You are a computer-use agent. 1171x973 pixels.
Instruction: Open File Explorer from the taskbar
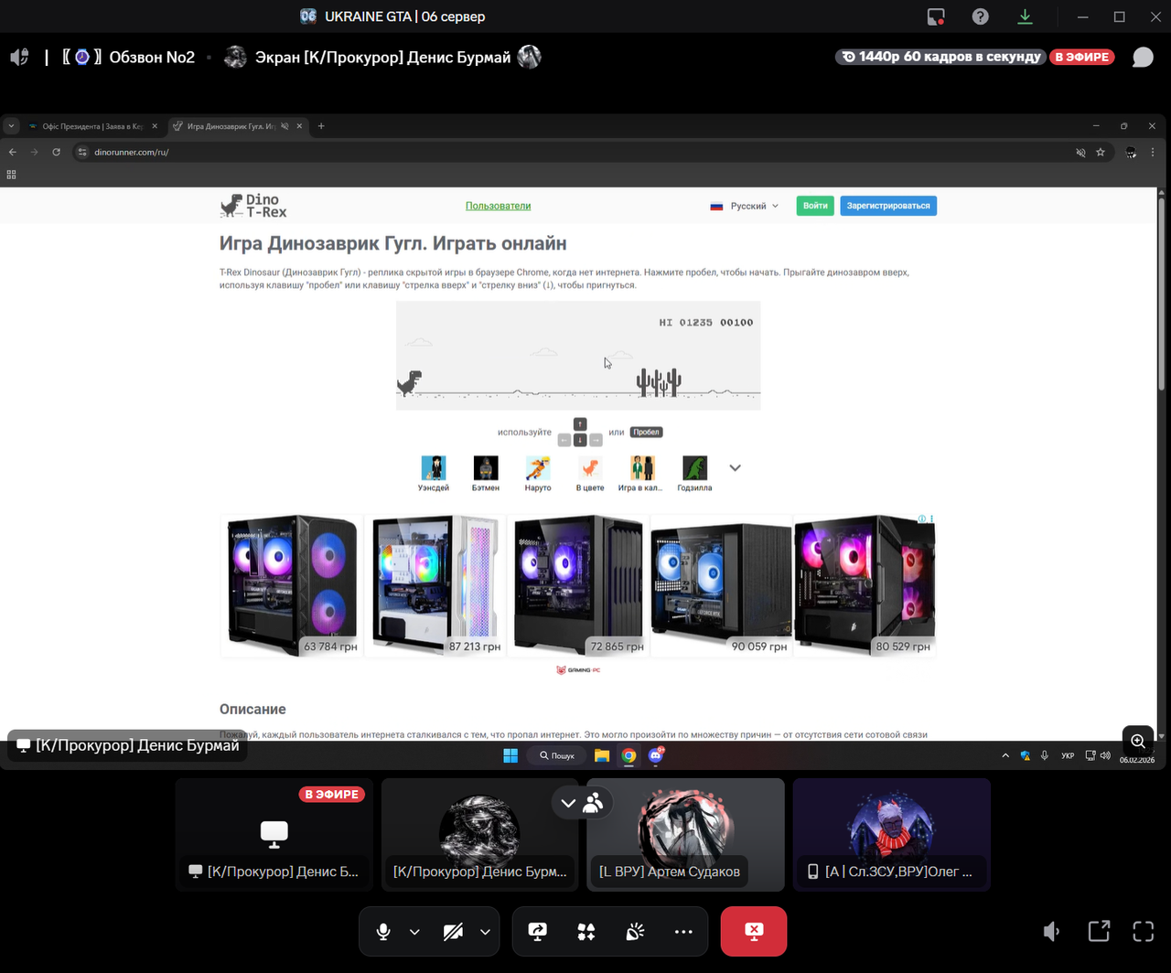coord(602,755)
